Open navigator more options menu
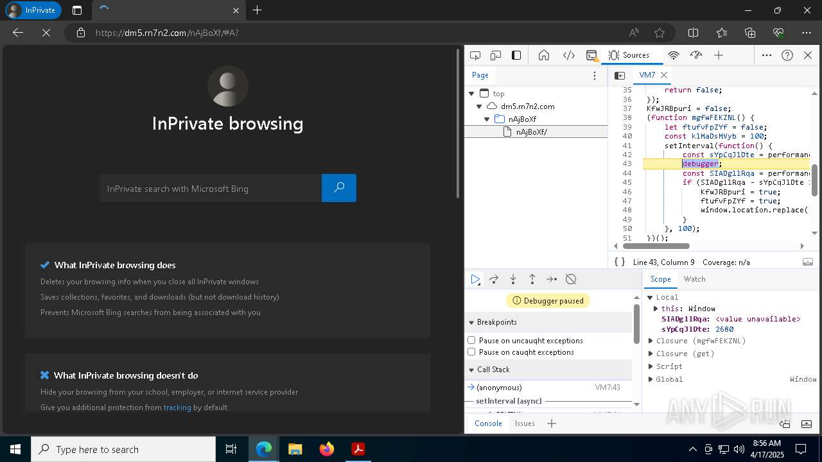This screenshot has height=462, width=822. tap(595, 76)
